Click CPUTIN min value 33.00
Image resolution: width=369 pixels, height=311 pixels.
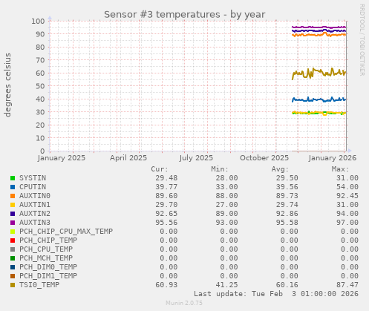click(226, 187)
